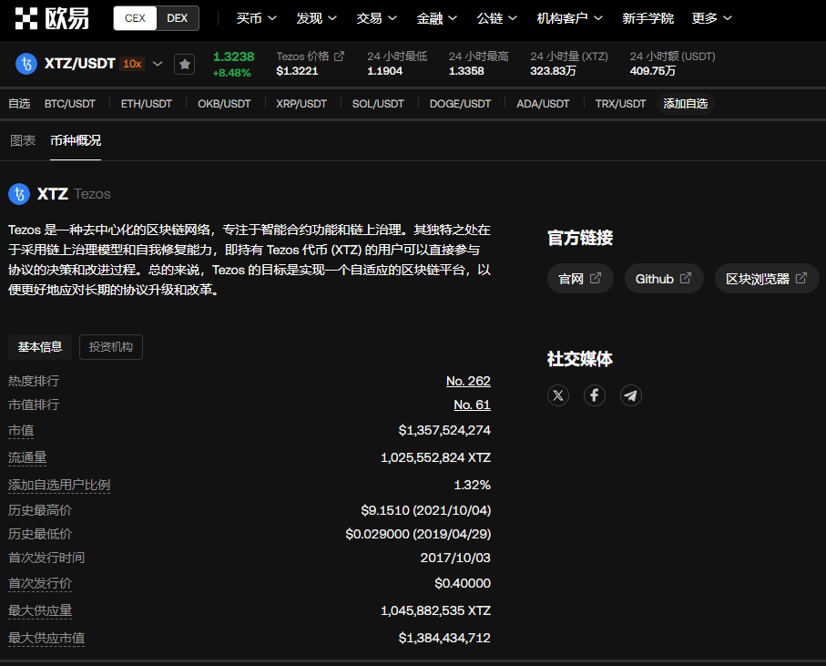Select the 投资机构 tab
The height and width of the screenshot is (666, 826).
[111, 347]
